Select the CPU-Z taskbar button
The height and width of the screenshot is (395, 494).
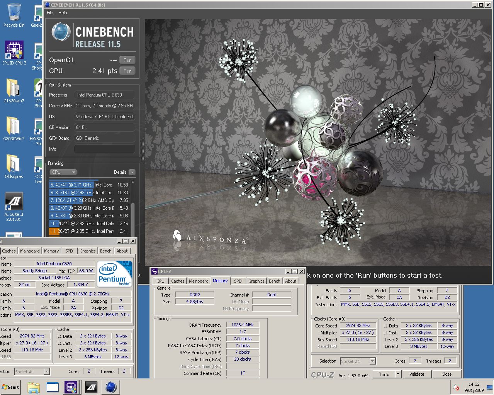point(71,387)
